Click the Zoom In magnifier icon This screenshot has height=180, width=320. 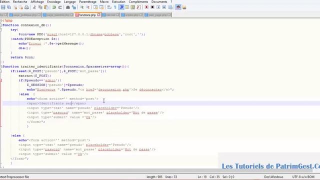click(81, 7)
